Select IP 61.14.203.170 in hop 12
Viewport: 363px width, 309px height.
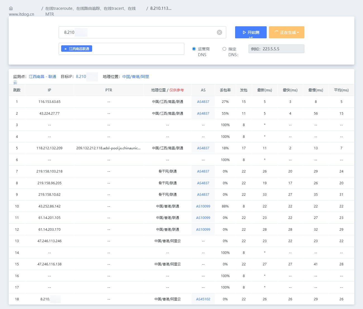coord(49,230)
